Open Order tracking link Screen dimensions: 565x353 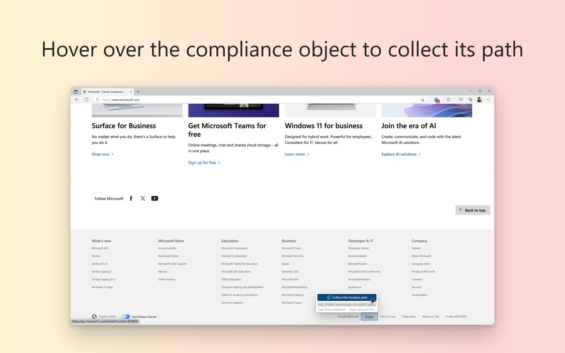[166, 279]
